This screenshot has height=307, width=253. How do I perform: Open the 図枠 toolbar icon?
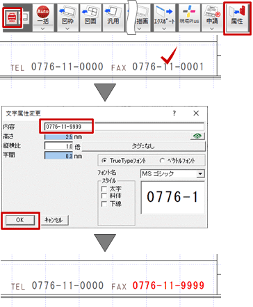tap(67, 15)
